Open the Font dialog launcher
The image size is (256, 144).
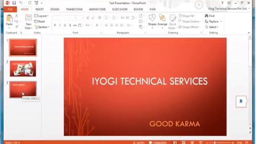101,33
